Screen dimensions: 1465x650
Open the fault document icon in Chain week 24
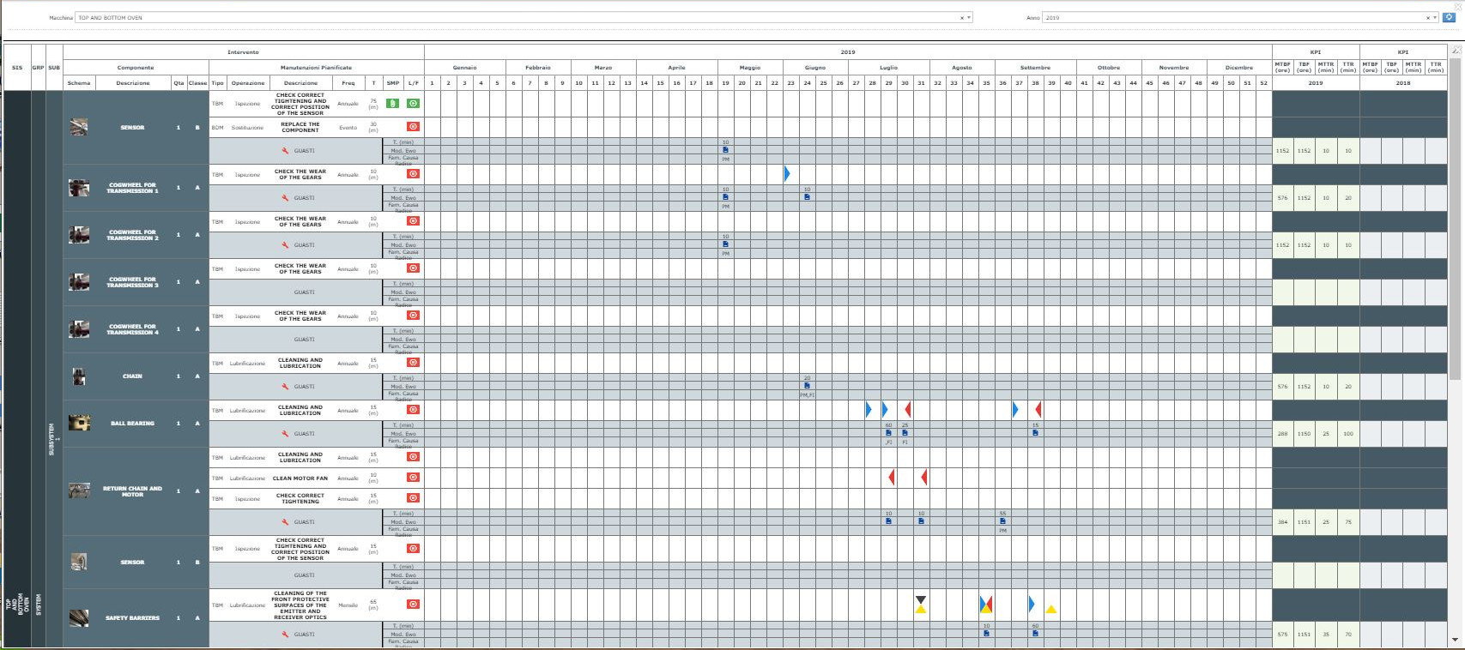point(807,386)
